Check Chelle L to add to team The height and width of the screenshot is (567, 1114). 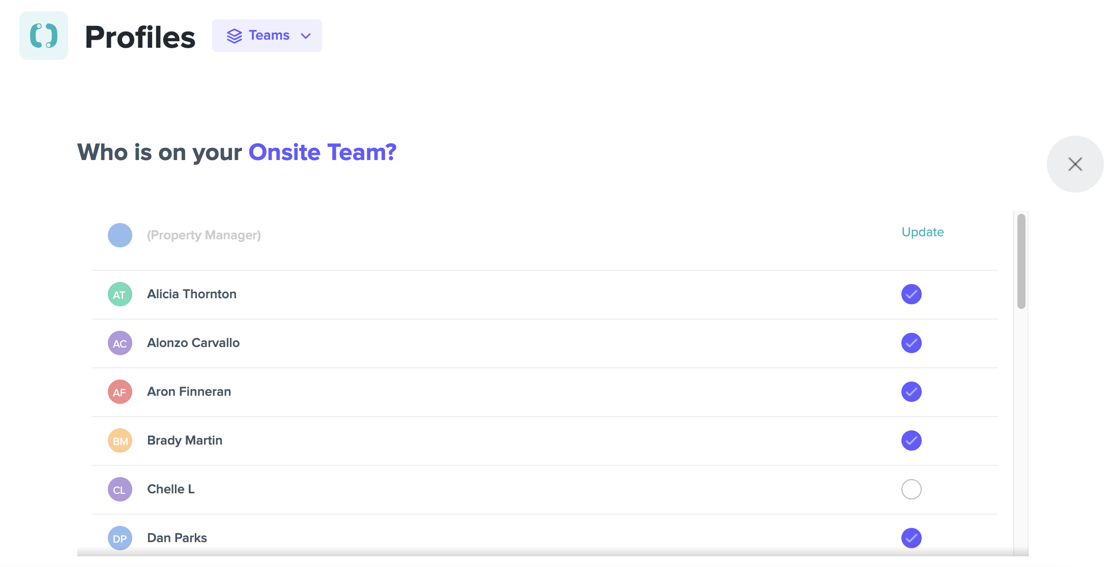tap(912, 489)
